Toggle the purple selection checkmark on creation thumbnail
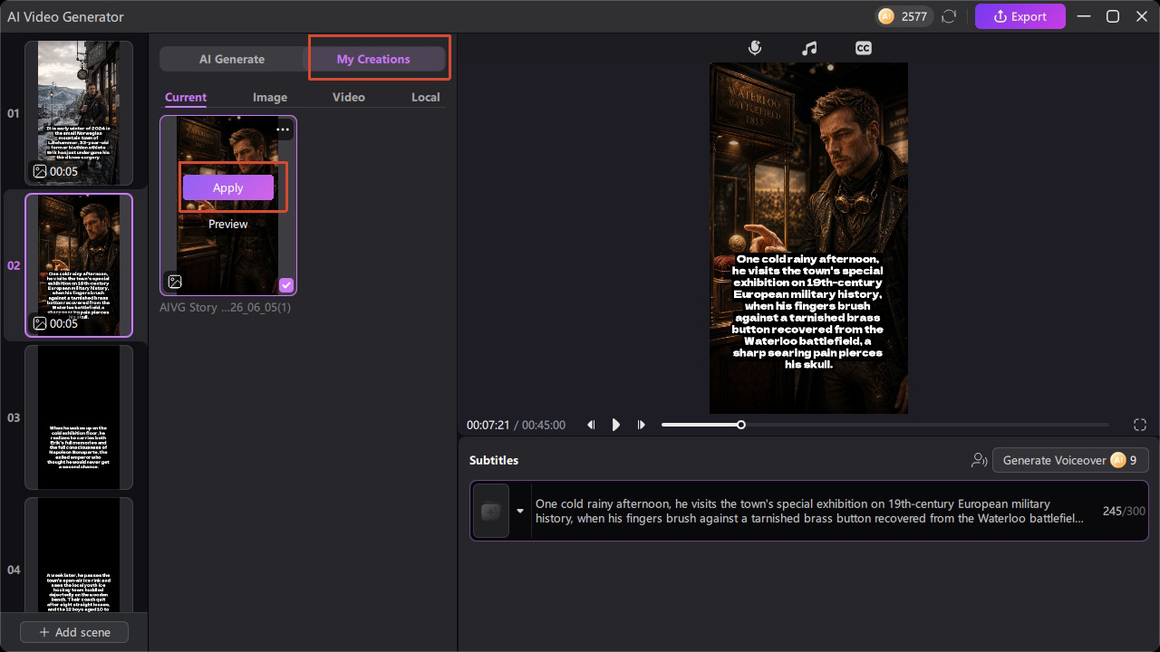 [285, 284]
